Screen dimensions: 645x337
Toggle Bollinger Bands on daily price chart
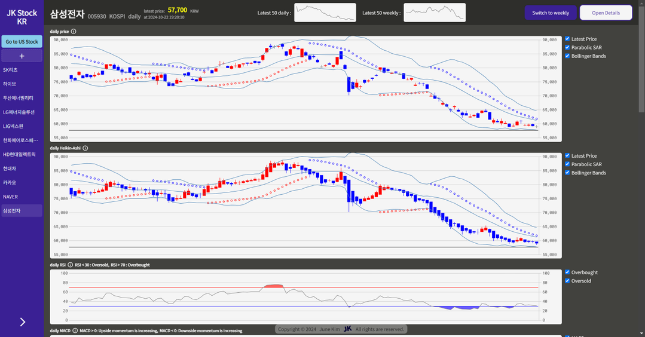(567, 56)
